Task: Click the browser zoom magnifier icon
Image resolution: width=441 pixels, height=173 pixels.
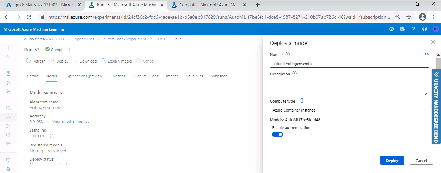Action: (398, 17)
